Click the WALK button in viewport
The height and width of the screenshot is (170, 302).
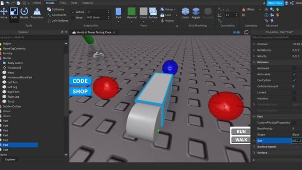(x=241, y=140)
